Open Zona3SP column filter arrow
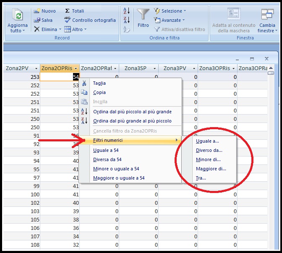This screenshot has width=282, height=253. point(154,68)
